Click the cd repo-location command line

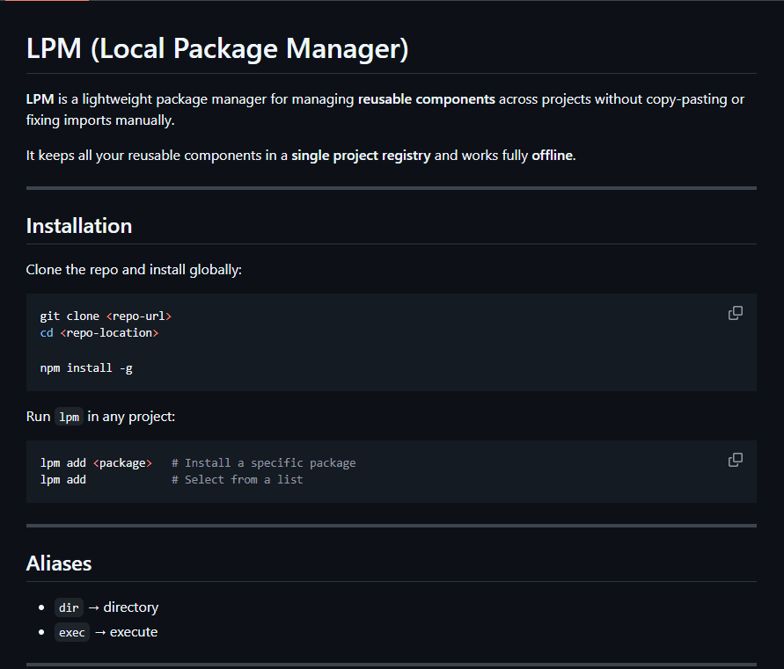click(97, 332)
